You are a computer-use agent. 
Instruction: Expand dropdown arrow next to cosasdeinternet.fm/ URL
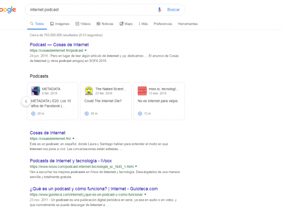(x=73, y=138)
